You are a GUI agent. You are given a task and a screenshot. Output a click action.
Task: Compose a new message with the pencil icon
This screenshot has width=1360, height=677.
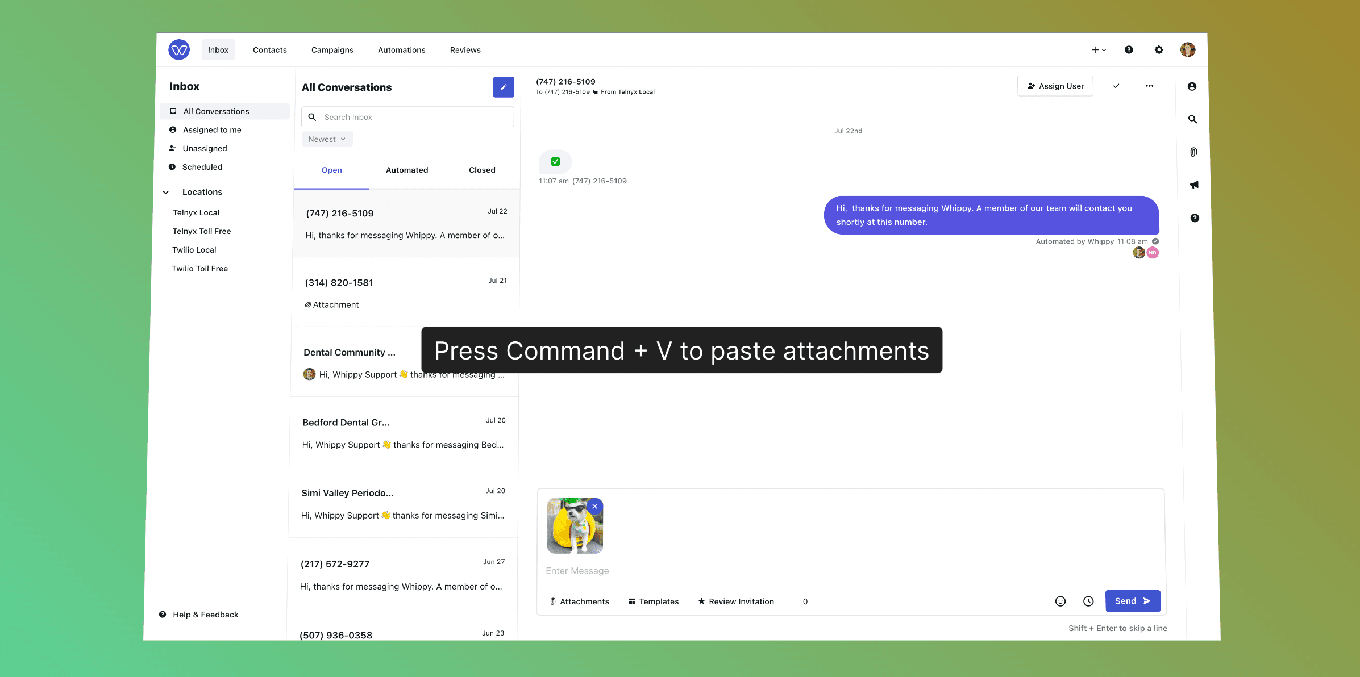click(x=503, y=87)
